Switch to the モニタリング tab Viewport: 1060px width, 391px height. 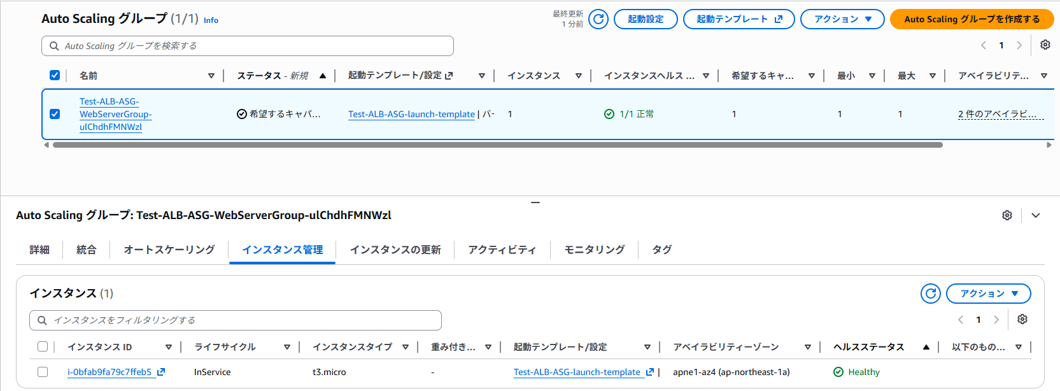coord(595,250)
